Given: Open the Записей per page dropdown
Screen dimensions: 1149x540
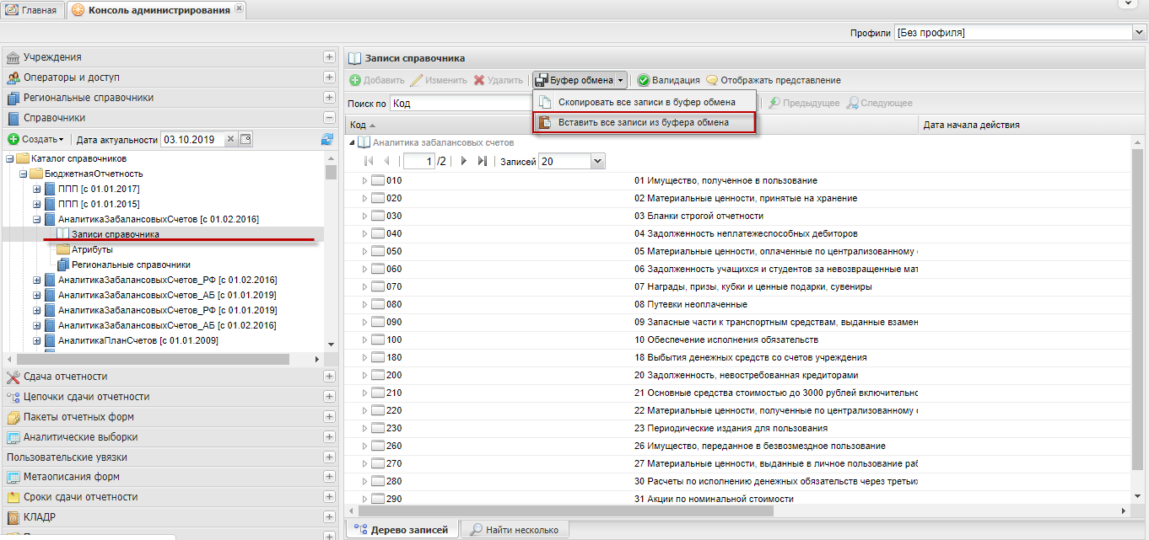Looking at the screenshot, I should (598, 161).
